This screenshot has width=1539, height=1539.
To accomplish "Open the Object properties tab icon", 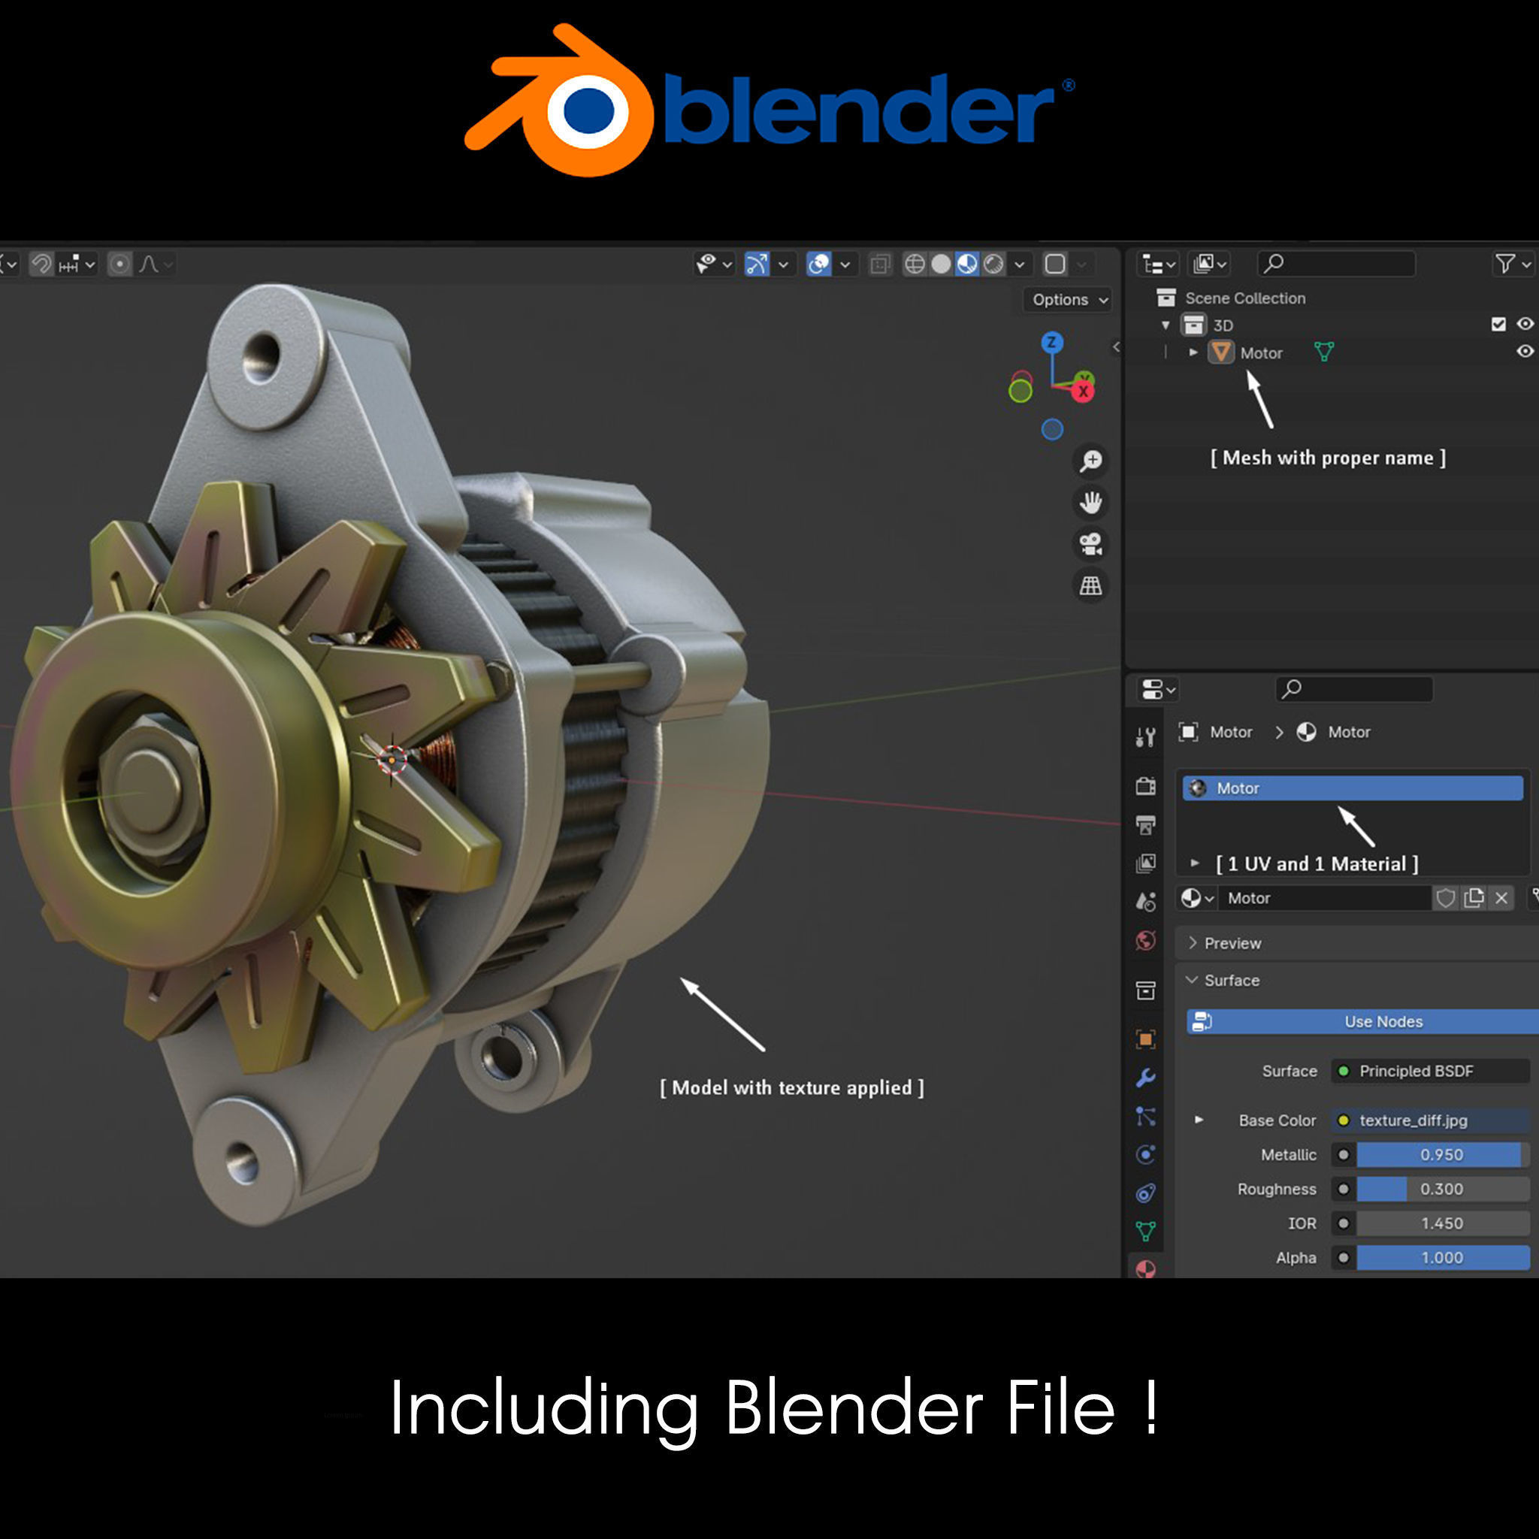I will pos(1145,1039).
